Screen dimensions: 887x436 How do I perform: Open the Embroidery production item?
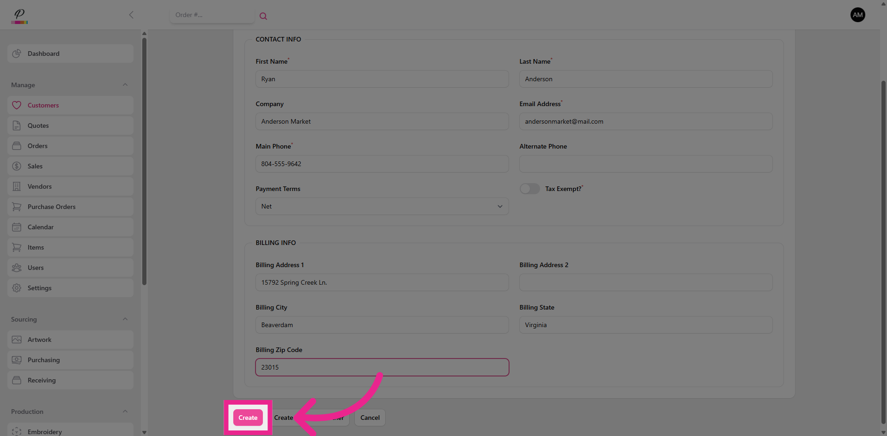click(44, 432)
